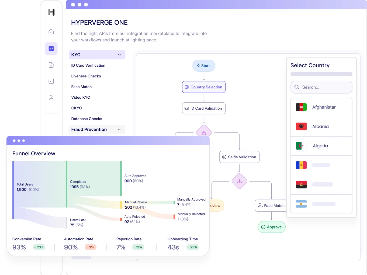Click the HYPERVERGE ONE heading

[x=99, y=23]
